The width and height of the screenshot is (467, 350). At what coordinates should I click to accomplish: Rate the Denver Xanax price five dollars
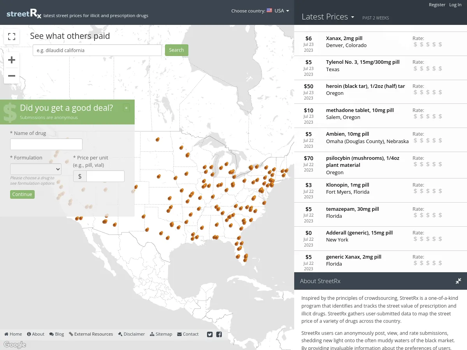click(440, 45)
